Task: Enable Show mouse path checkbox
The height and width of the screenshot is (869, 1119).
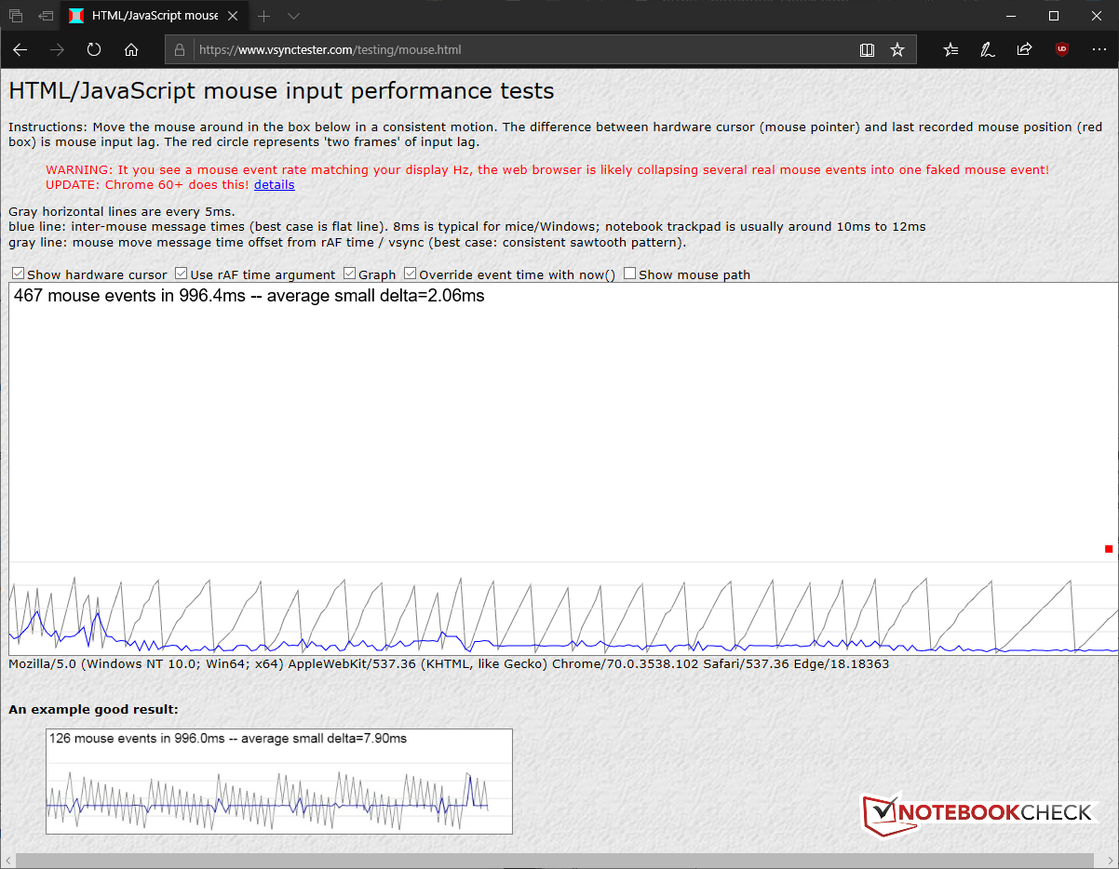Action: pos(629,274)
